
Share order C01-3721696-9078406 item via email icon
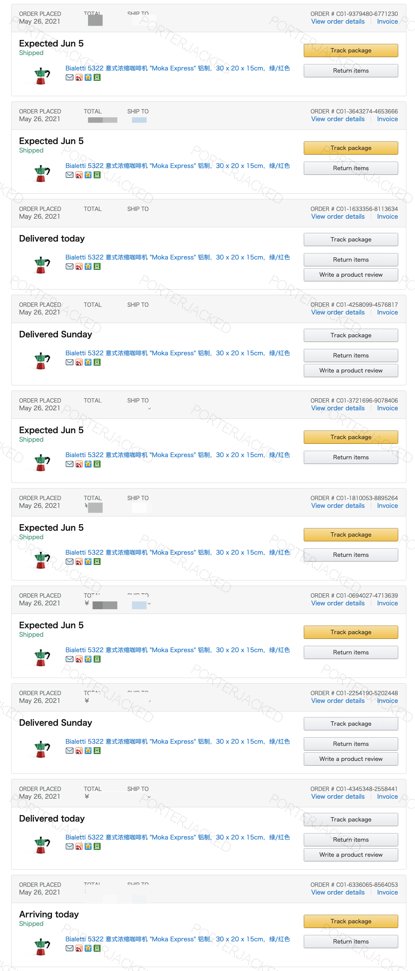click(x=69, y=464)
